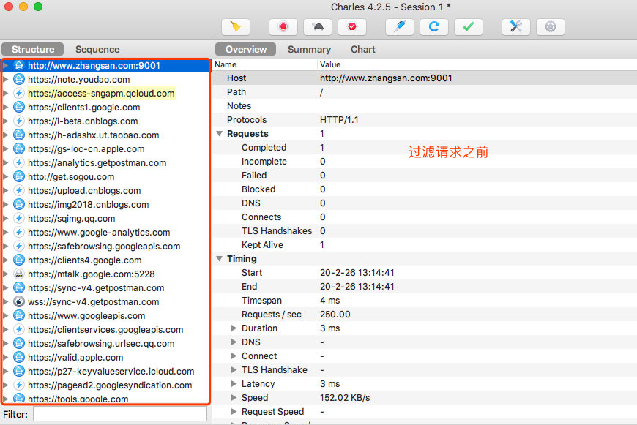The height and width of the screenshot is (425, 637).
Task: Expand the DNS timing row with dash value
Action: pyautogui.click(x=234, y=342)
